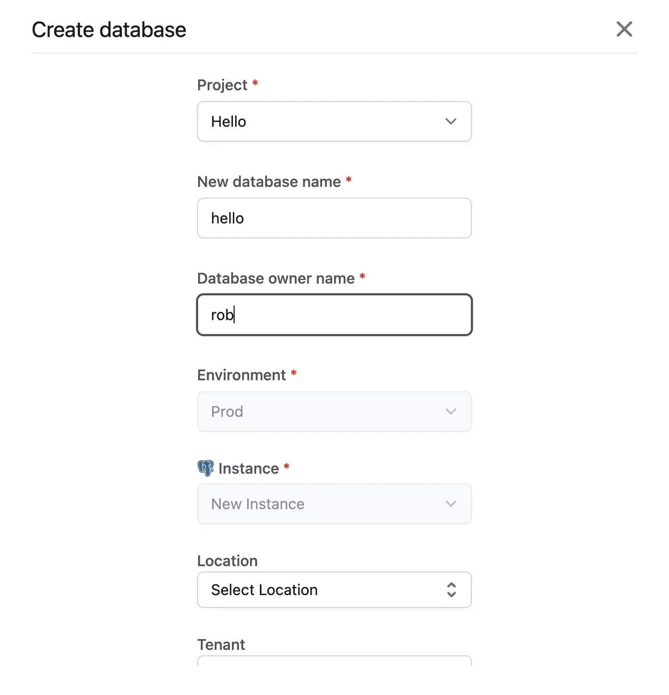Click the Database owner name label
This screenshot has height=695, width=669.
coord(276,279)
